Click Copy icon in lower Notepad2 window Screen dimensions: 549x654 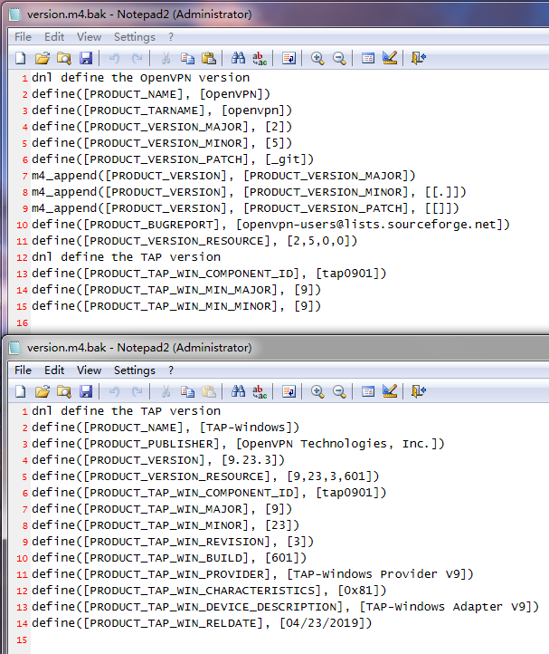pos(187,391)
